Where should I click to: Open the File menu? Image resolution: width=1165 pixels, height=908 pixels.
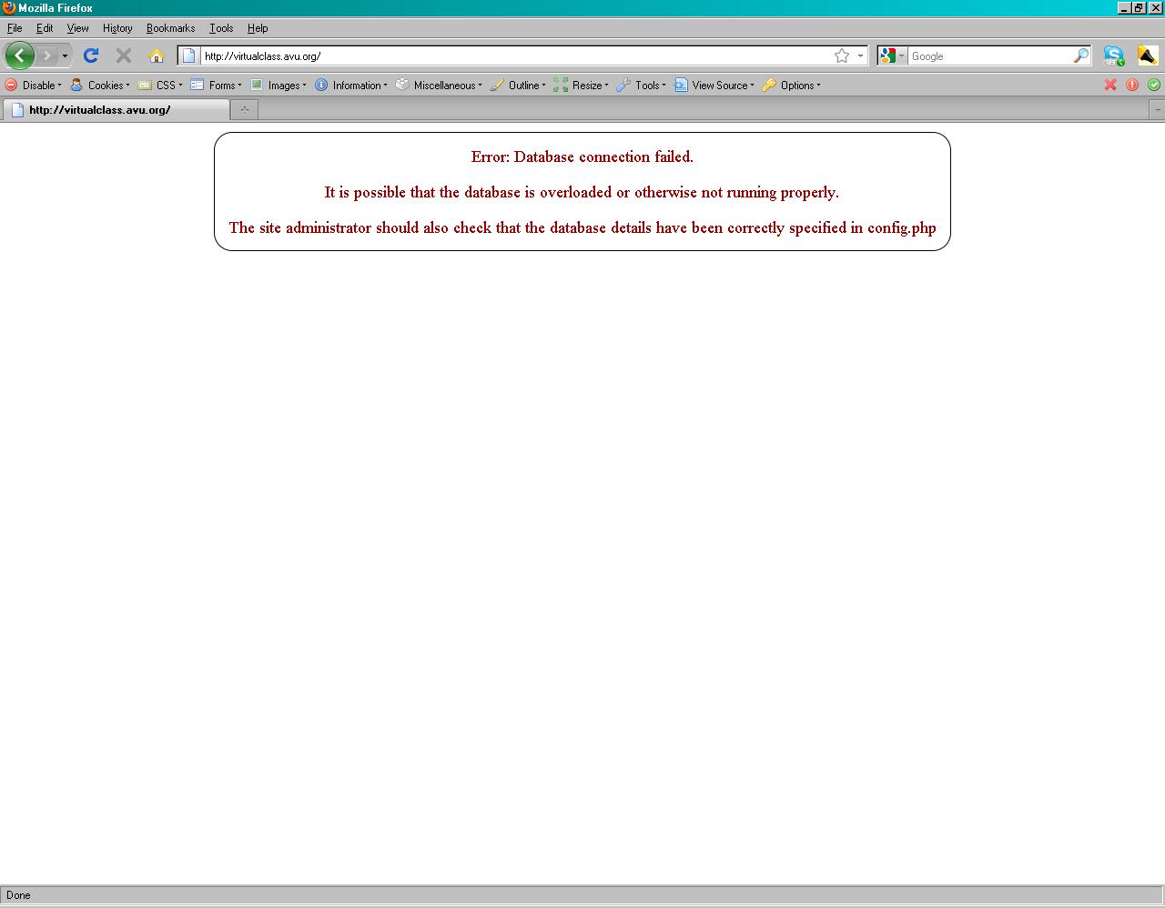[15, 28]
